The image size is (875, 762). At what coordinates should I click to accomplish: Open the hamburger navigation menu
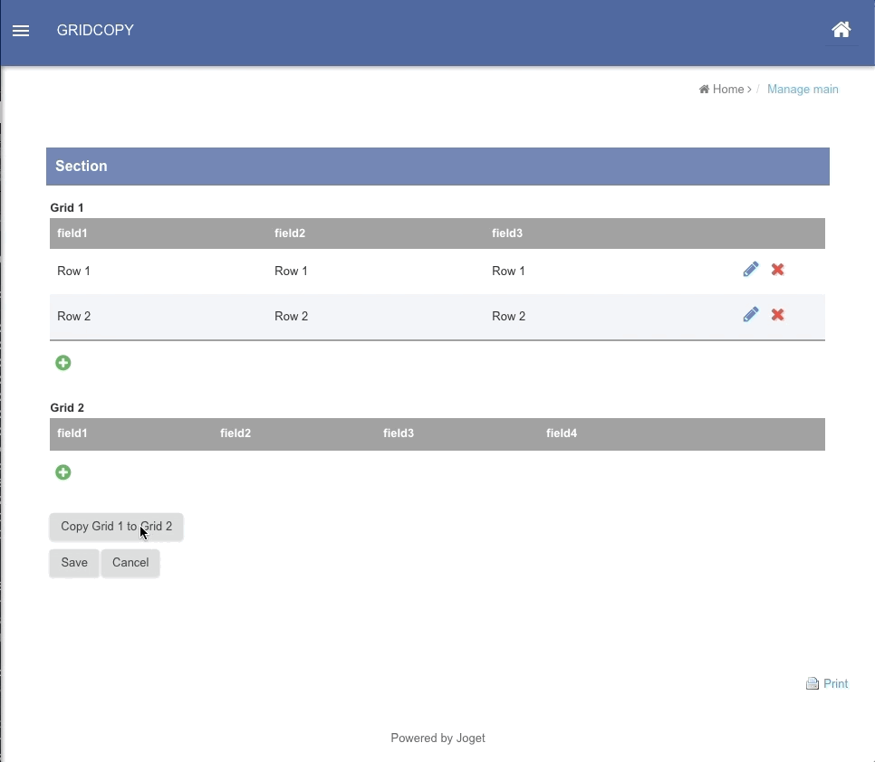tap(21, 31)
